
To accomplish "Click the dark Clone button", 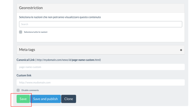I will (x=69, y=99).
